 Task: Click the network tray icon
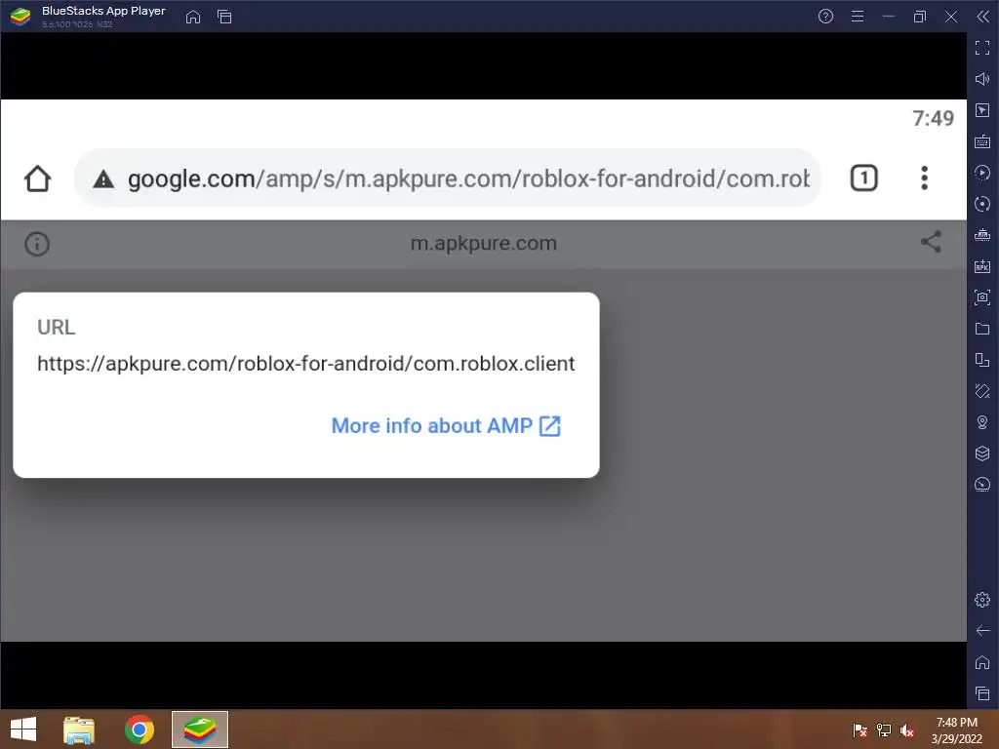coord(884,730)
